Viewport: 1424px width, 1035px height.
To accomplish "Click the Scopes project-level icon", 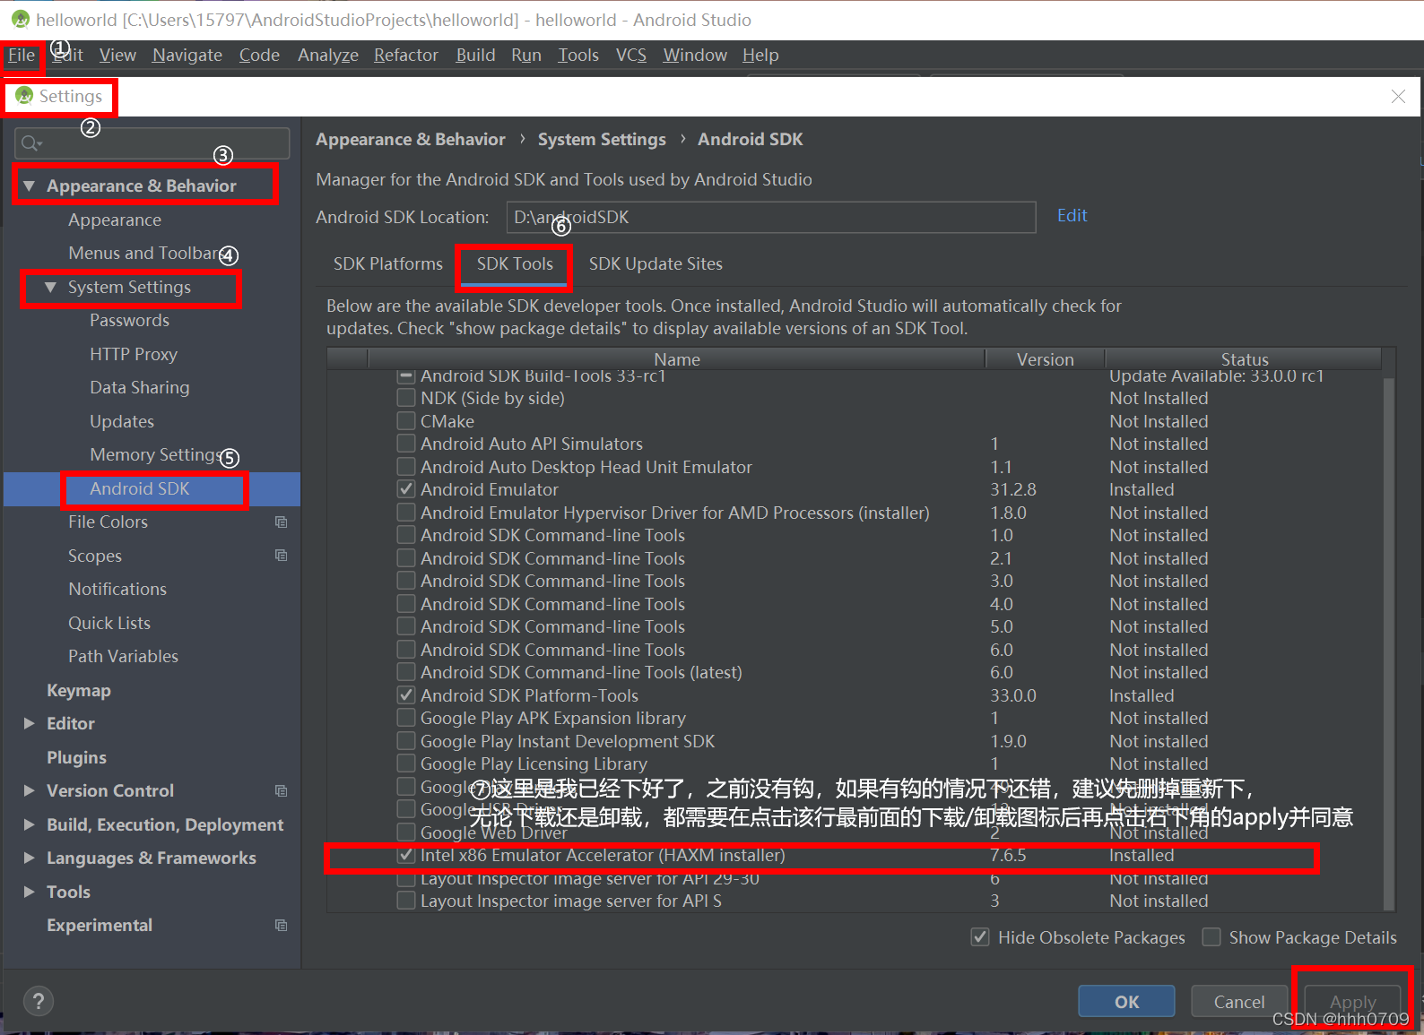I will 281,556.
